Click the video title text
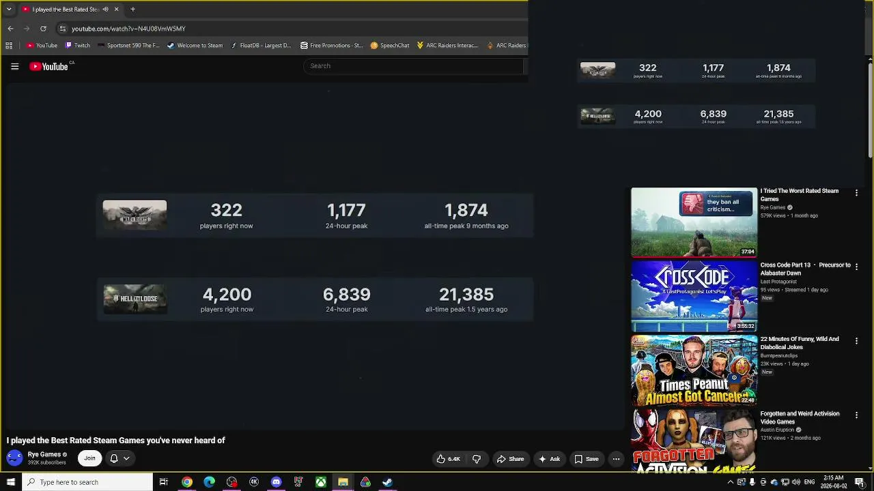This screenshot has width=874, height=491. click(x=116, y=441)
